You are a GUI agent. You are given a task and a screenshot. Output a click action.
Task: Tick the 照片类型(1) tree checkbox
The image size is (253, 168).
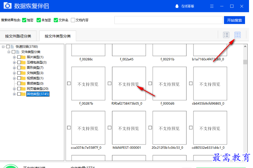tap(19, 57)
